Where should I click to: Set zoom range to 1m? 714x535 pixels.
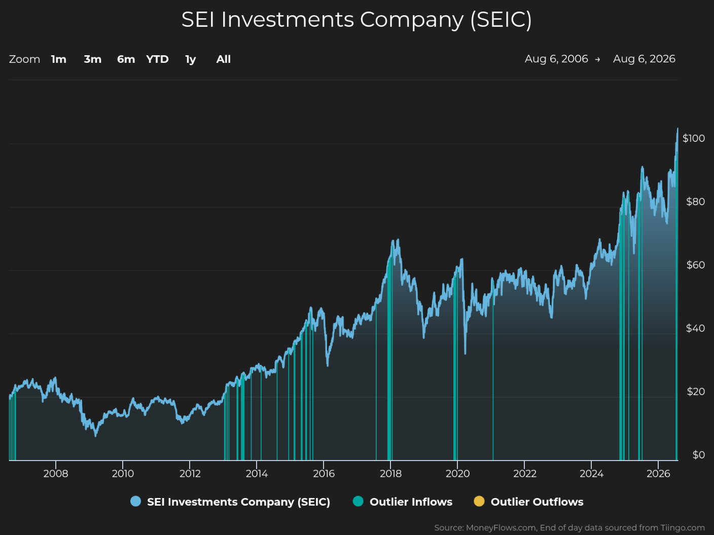[x=59, y=59]
